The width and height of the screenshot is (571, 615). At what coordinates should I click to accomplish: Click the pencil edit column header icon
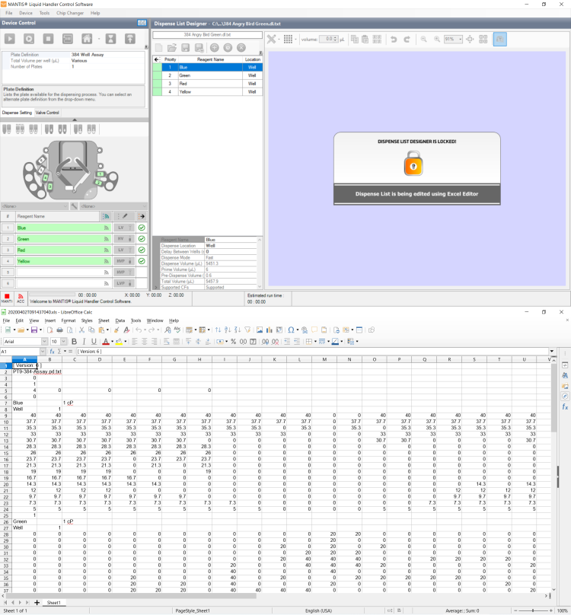125,216
